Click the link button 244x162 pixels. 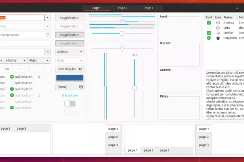point(70,95)
